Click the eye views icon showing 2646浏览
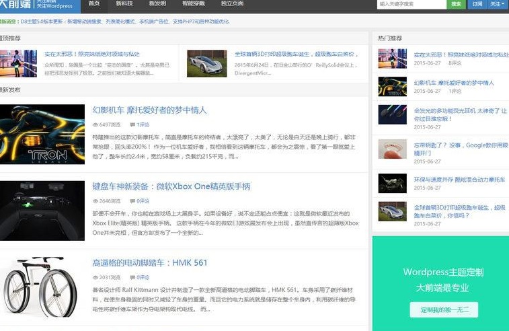This screenshot has width=509, height=331. coord(95,201)
